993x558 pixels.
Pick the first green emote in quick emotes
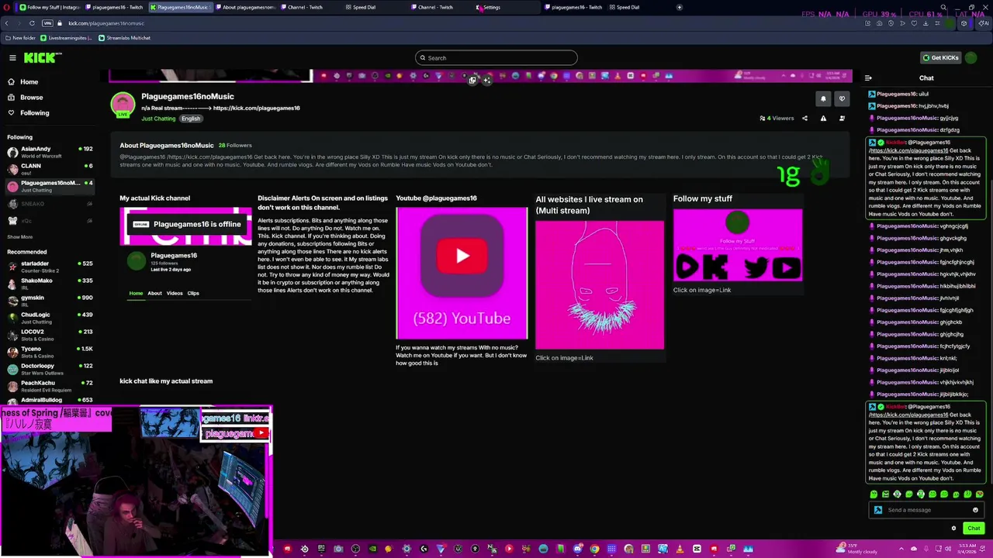click(874, 494)
